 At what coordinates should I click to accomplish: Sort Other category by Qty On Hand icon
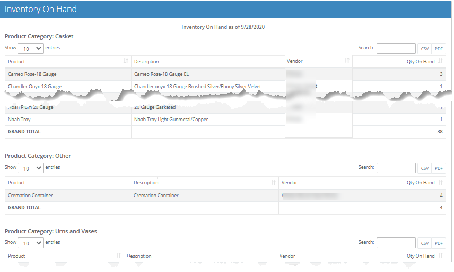point(441,183)
